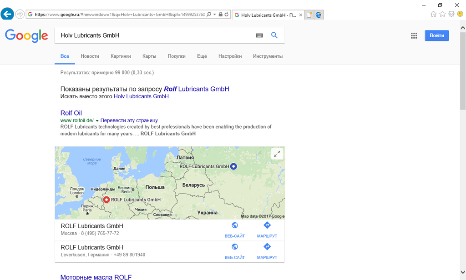Image resolution: width=466 pixels, height=280 pixels.
Task: Open the on-screen keyboard icon in search box
Action: point(259,35)
